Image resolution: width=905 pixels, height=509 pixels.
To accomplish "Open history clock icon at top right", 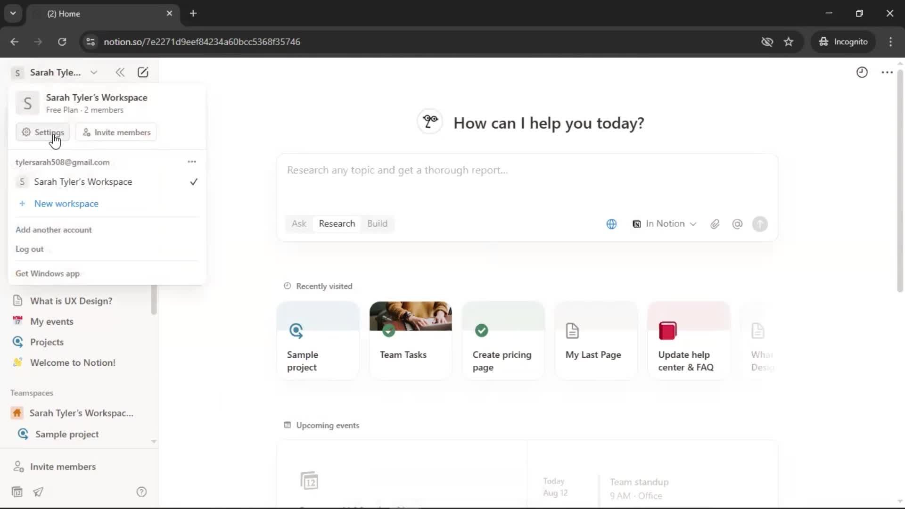I will (862, 72).
